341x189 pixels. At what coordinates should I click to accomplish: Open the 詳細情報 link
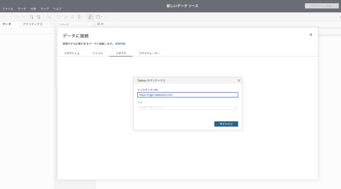pyautogui.click(x=120, y=44)
